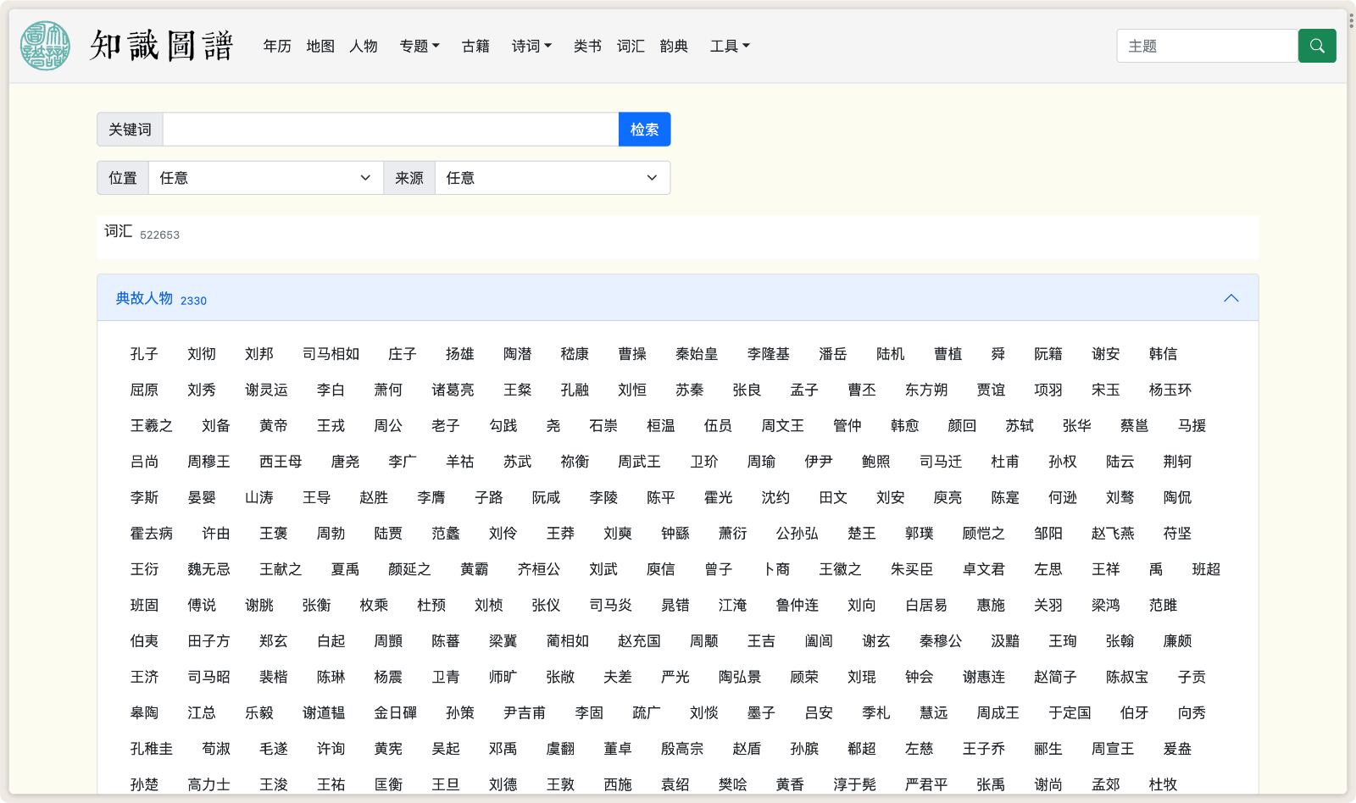Click the 司马相如 name link
This screenshot has height=803, width=1356.
point(331,354)
